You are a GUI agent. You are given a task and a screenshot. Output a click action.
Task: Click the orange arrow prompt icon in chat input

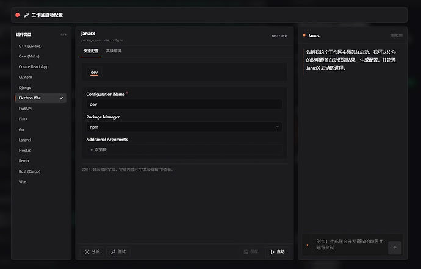coord(308,245)
